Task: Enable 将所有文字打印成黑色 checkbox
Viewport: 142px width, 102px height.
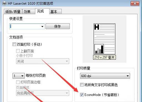Action: 82,85
